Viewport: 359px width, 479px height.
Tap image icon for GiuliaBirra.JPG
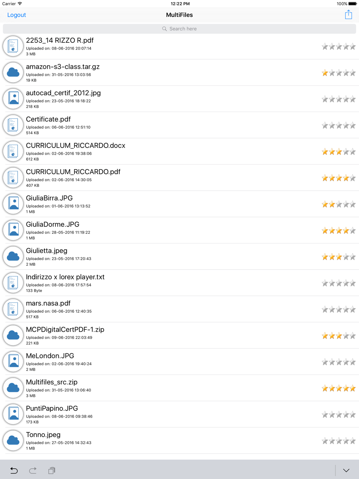(x=13, y=204)
